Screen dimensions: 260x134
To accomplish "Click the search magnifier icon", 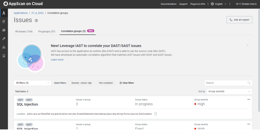I will (249, 83).
